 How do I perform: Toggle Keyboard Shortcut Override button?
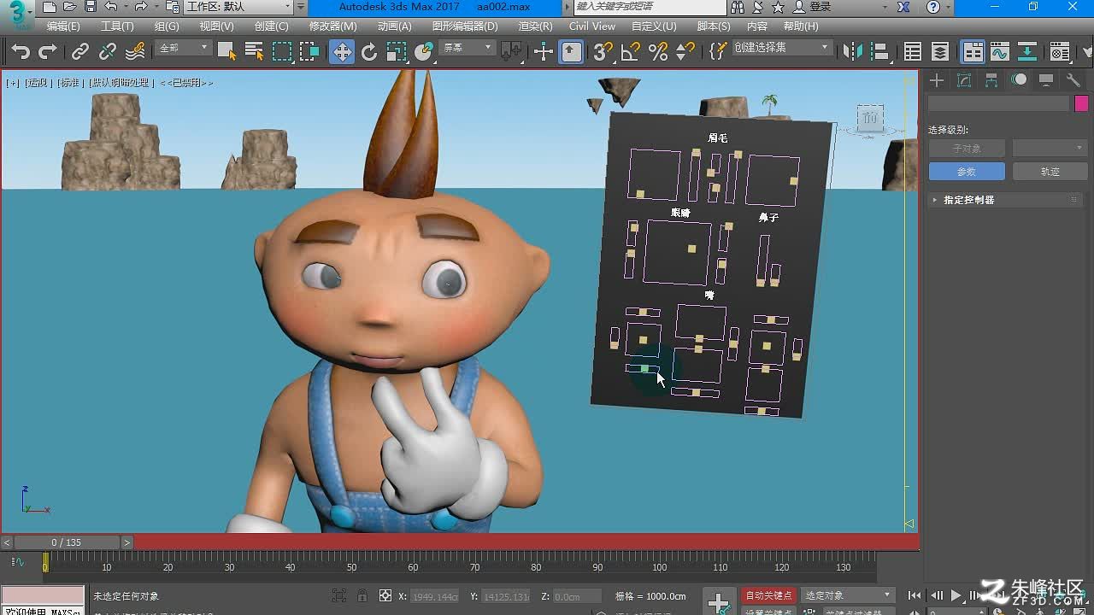click(x=572, y=52)
